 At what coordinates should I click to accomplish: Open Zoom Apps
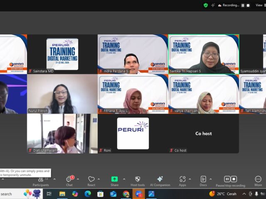[182, 182]
